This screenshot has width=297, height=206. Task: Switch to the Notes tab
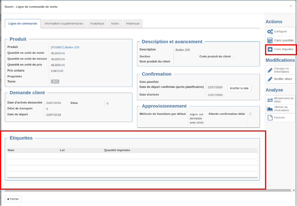115,24
